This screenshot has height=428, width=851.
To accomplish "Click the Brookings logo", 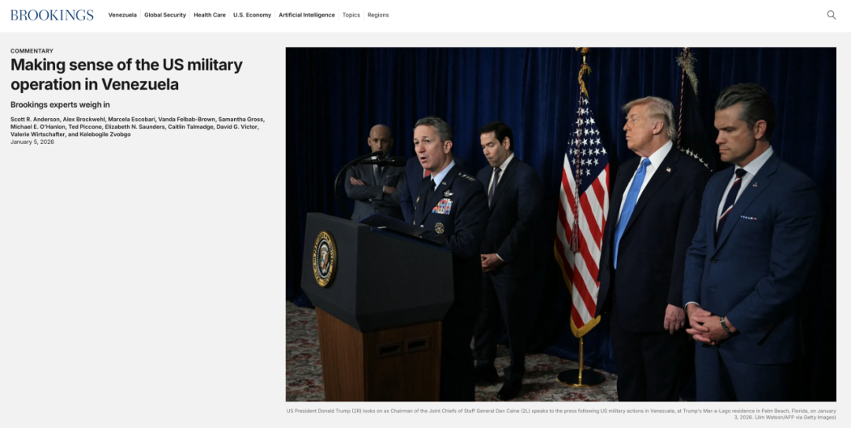I will click(52, 15).
